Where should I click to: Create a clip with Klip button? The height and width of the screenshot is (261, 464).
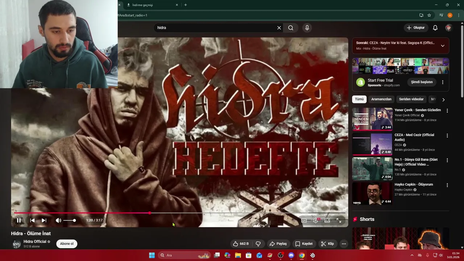click(327, 244)
